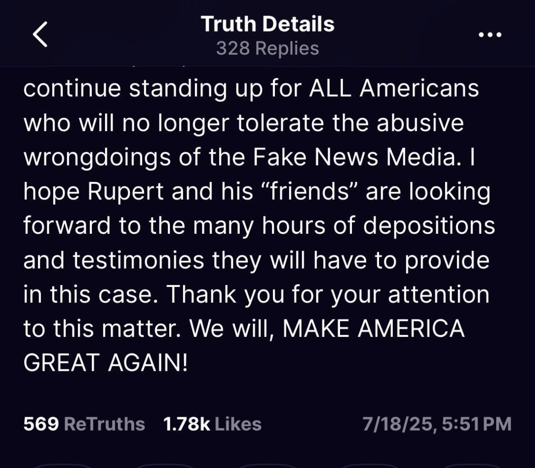Image resolution: width=535 pixels, height=468 pixels.
Task: Open the three-dot more options menu
Action: [490, 35]
